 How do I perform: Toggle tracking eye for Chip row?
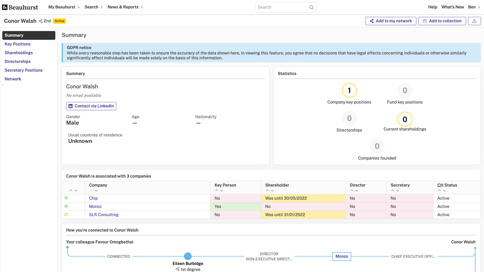[x=66, y=198]
